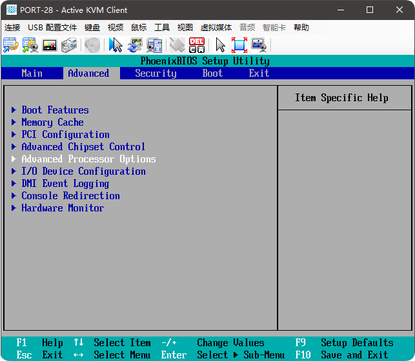
Task: Click the F9 Setup Defaults footer hint
Action: [x=344, y=343]
